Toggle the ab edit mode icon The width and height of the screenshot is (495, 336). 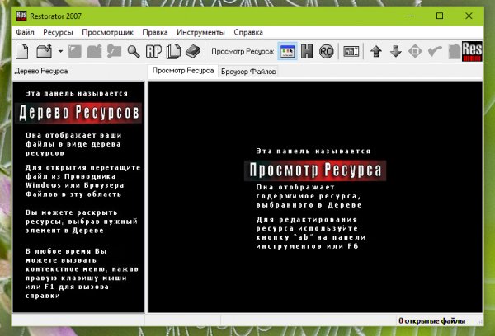[x=351, y=51]
